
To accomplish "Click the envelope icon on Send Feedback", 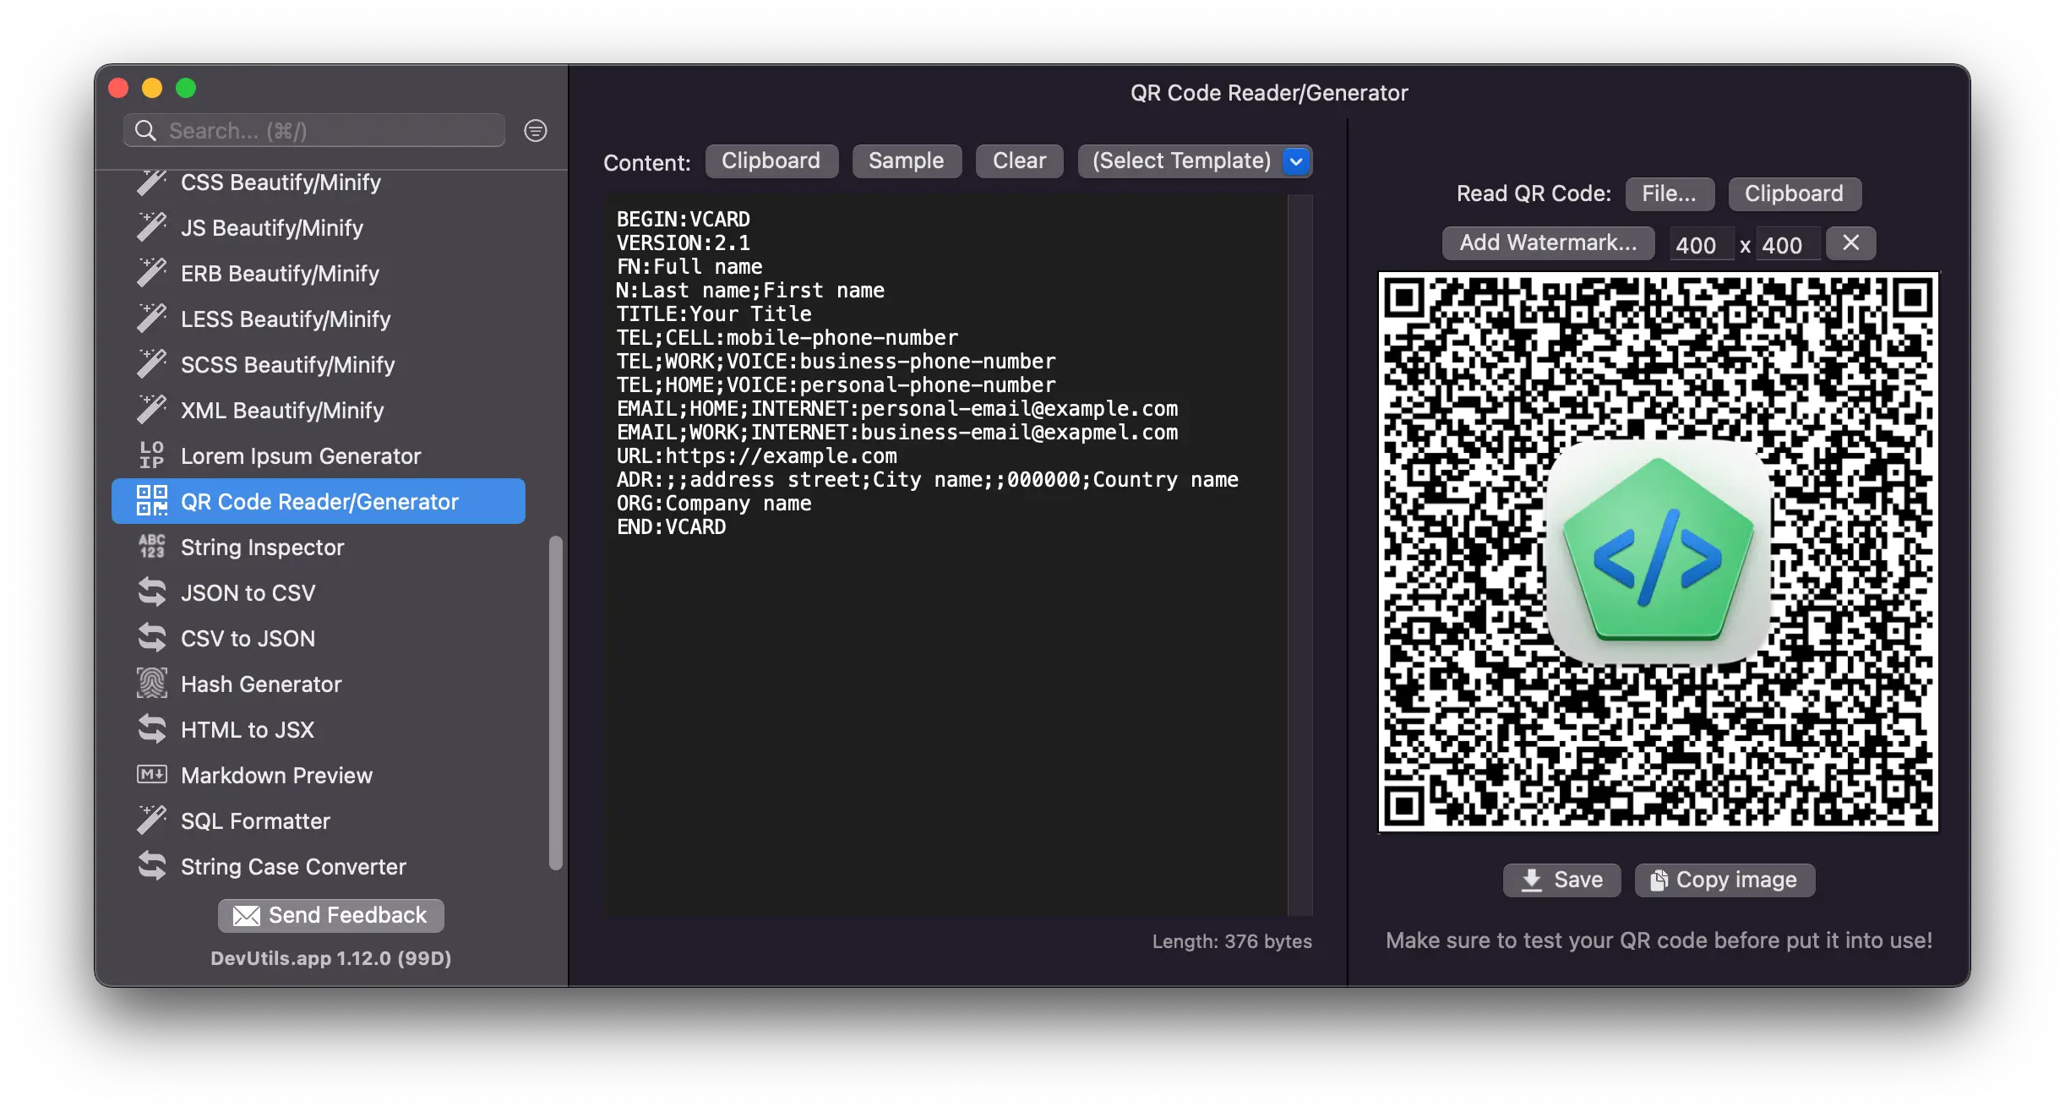I will click(246, 915).
